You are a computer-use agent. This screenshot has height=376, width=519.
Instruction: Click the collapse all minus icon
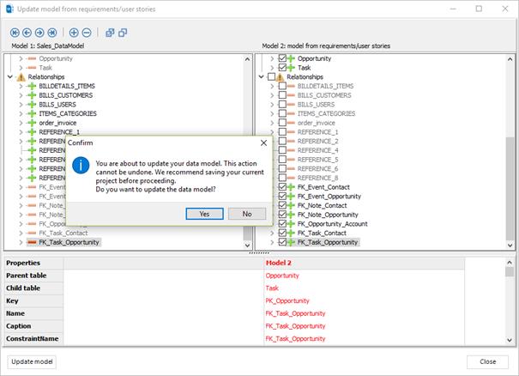[x=87, y=33]
